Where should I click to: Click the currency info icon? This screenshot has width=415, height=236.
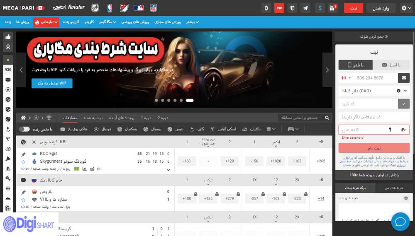coord(398,91)
